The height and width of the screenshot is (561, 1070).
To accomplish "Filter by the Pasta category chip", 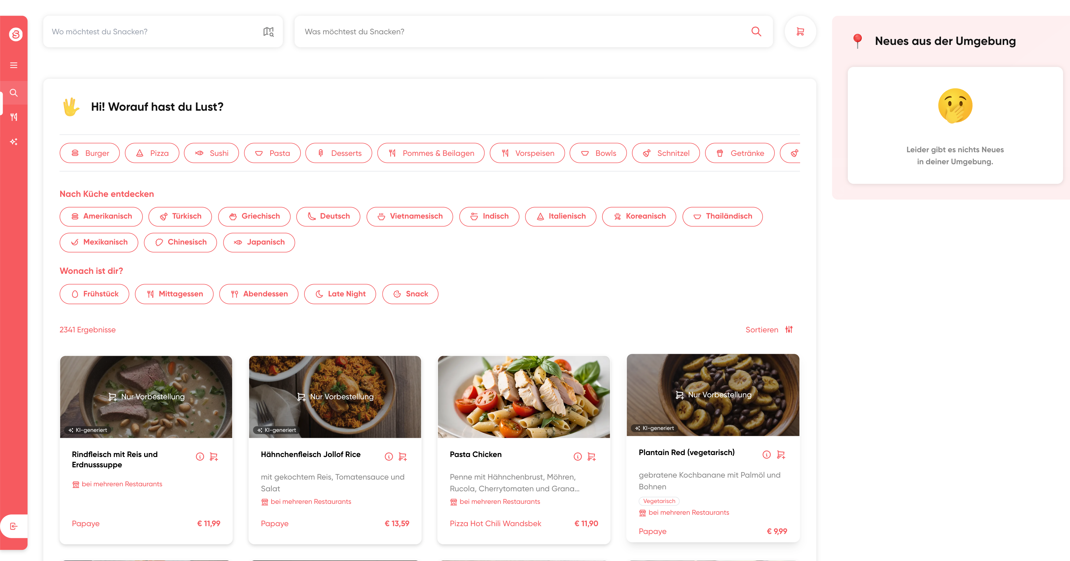I will (x=272, y=153).
